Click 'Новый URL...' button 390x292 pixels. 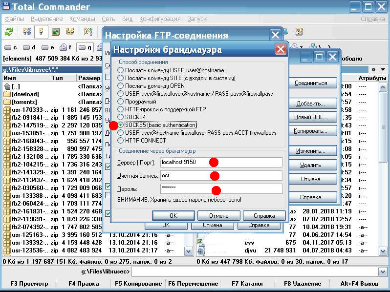click(x=312, y=117)
